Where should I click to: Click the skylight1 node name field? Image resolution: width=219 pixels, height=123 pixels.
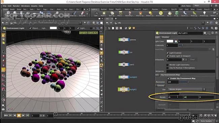click(x=190, y=33)
